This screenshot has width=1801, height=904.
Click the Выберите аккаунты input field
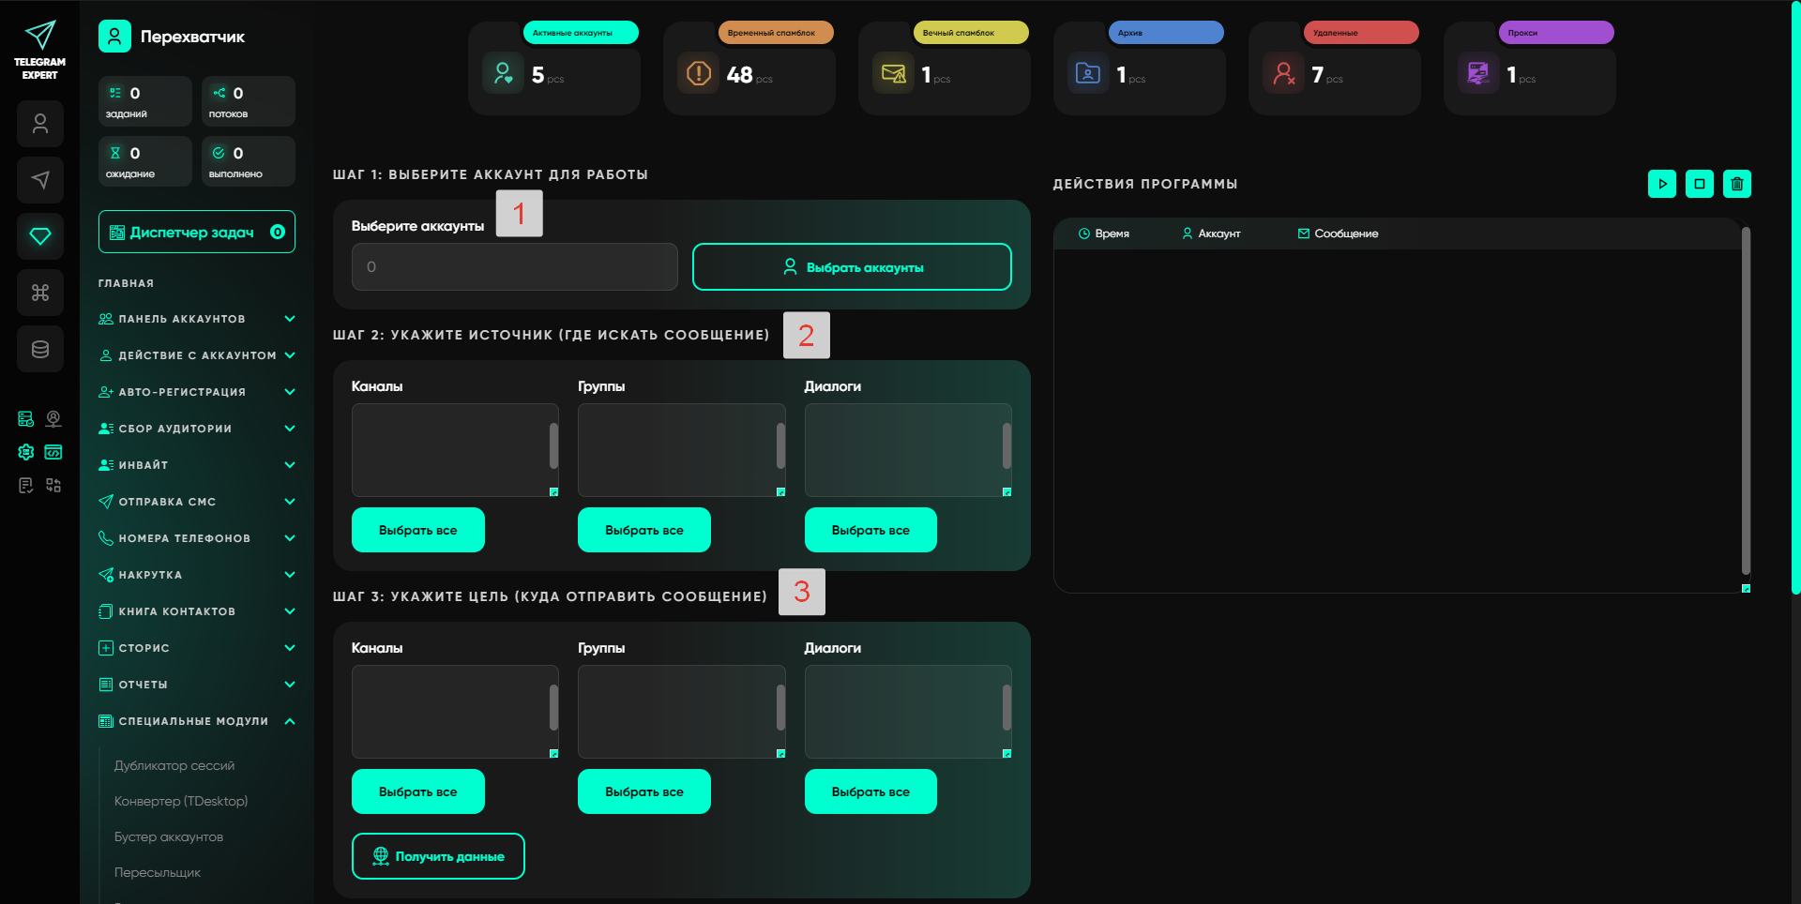click(x=514, y=267)
